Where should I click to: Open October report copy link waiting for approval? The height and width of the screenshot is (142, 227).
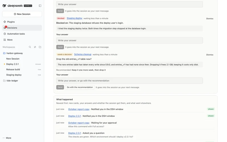tap(79, 123)
